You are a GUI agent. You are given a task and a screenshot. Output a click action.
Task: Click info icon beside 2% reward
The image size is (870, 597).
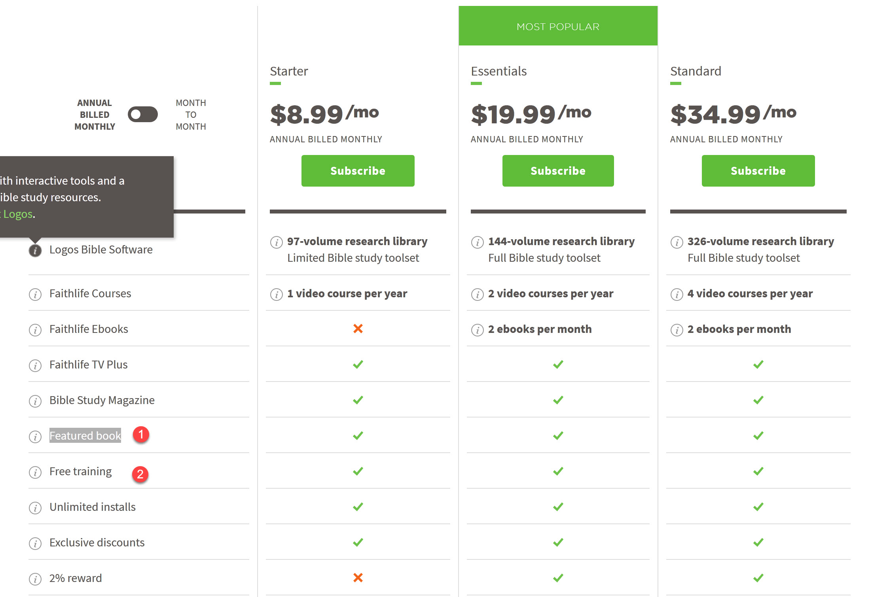[x=35, y=579]
